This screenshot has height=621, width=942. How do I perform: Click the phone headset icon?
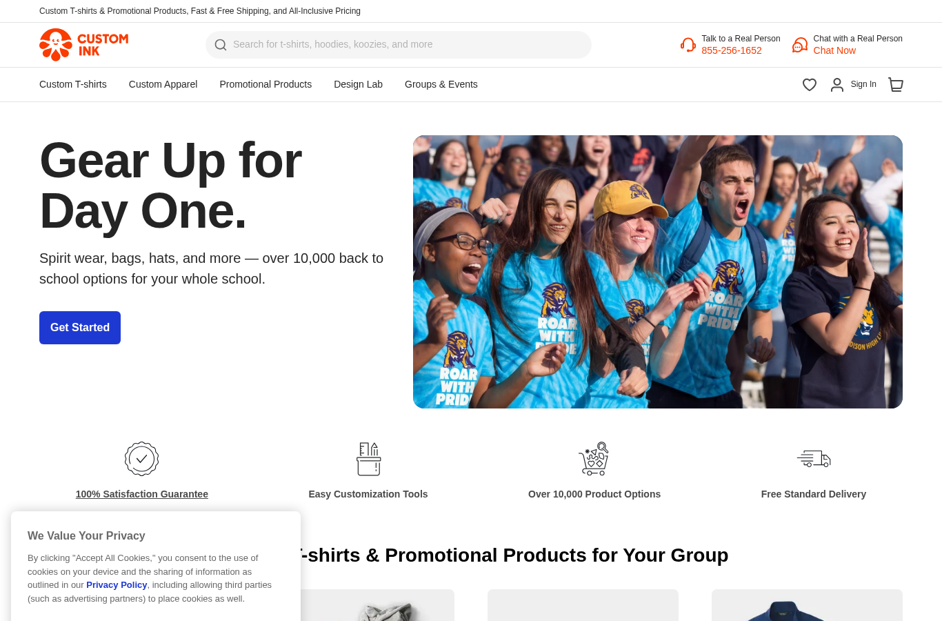688,45
